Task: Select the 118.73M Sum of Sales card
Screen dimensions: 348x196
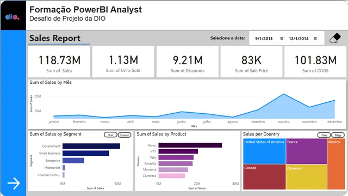Action: (x=59, y=62)
